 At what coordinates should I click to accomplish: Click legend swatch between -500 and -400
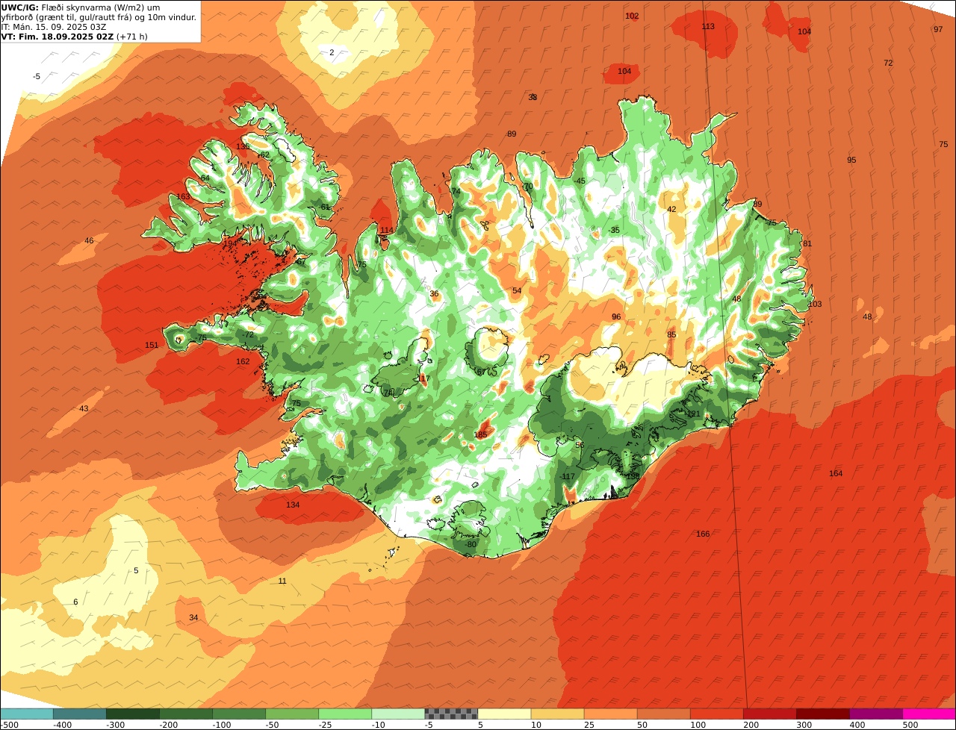[26, 714]
